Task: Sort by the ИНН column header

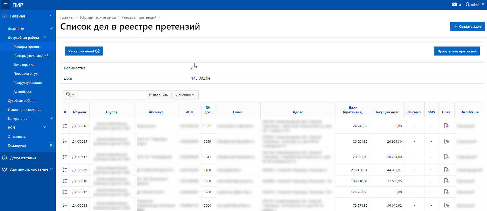Action: (x=189, y=112)
